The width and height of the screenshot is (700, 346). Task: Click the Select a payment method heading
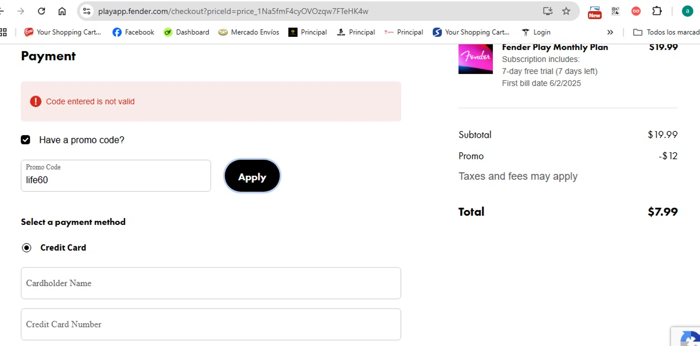point(73,222)
